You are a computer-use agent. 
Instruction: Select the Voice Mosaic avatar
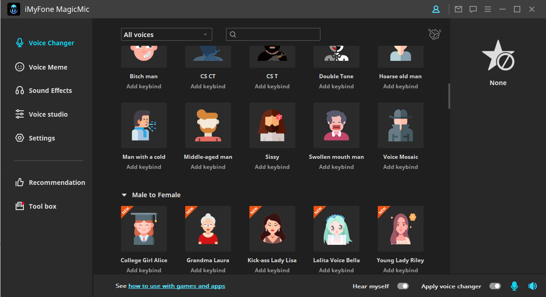(x=401, y=125)
